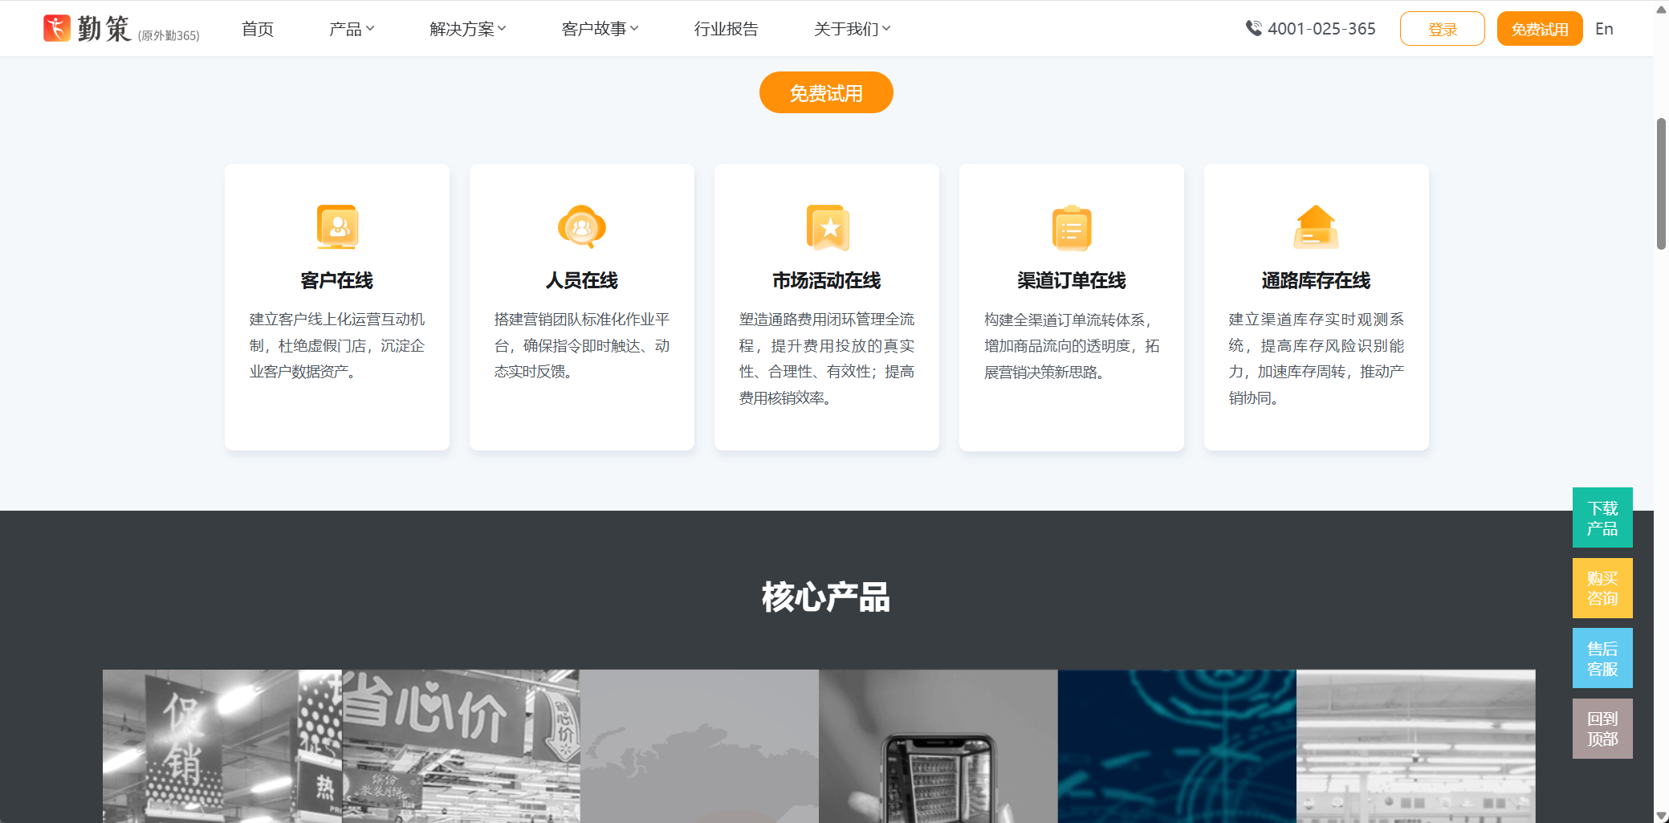Expand the 解决方案 dropdown menu
1669x823 pixels.
click(x=467, y=28)
